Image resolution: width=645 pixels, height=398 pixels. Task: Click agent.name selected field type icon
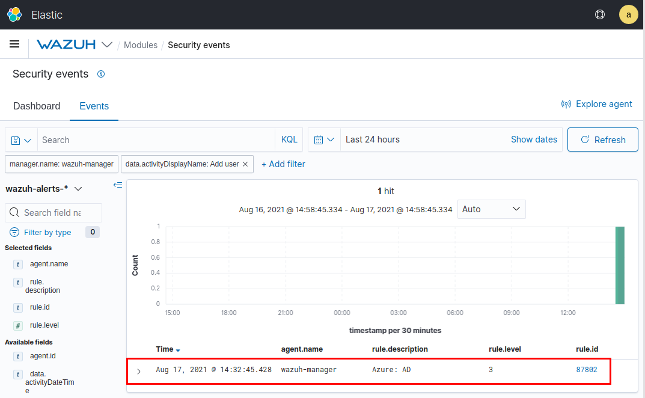coord(17,265)
